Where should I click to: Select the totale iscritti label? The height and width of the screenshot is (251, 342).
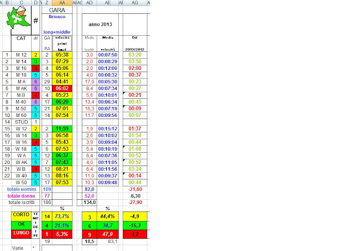21,202
